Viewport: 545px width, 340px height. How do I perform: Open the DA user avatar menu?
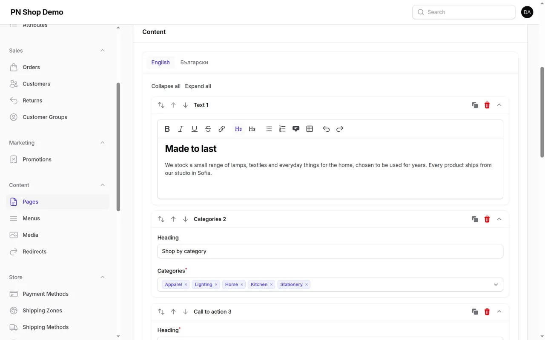[527, 12]
